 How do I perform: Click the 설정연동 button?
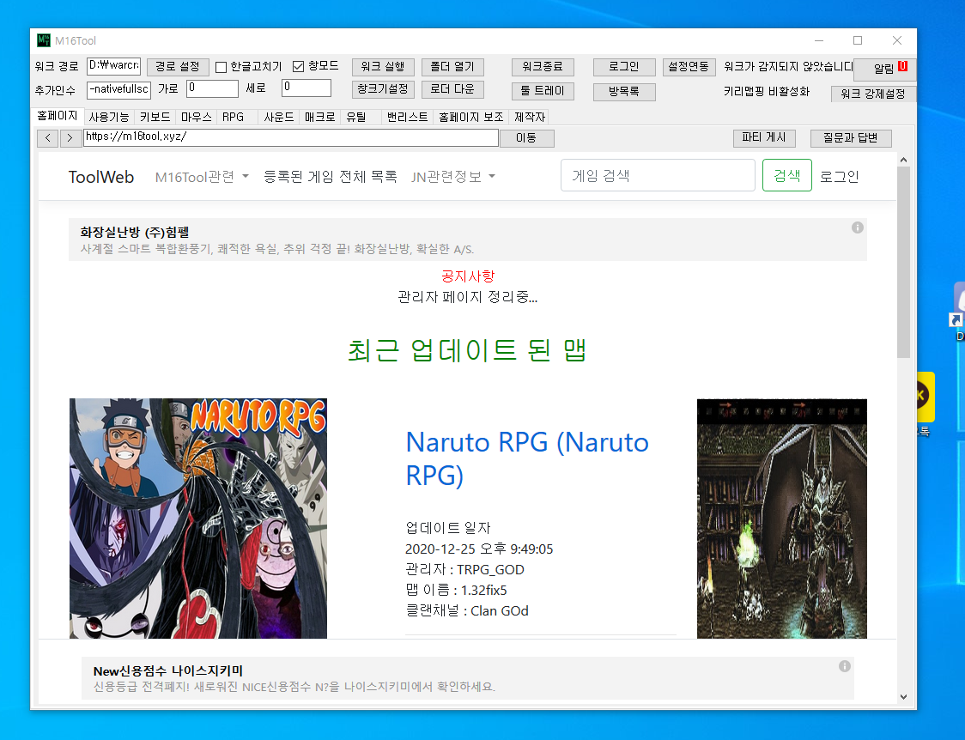coord(689,66)
